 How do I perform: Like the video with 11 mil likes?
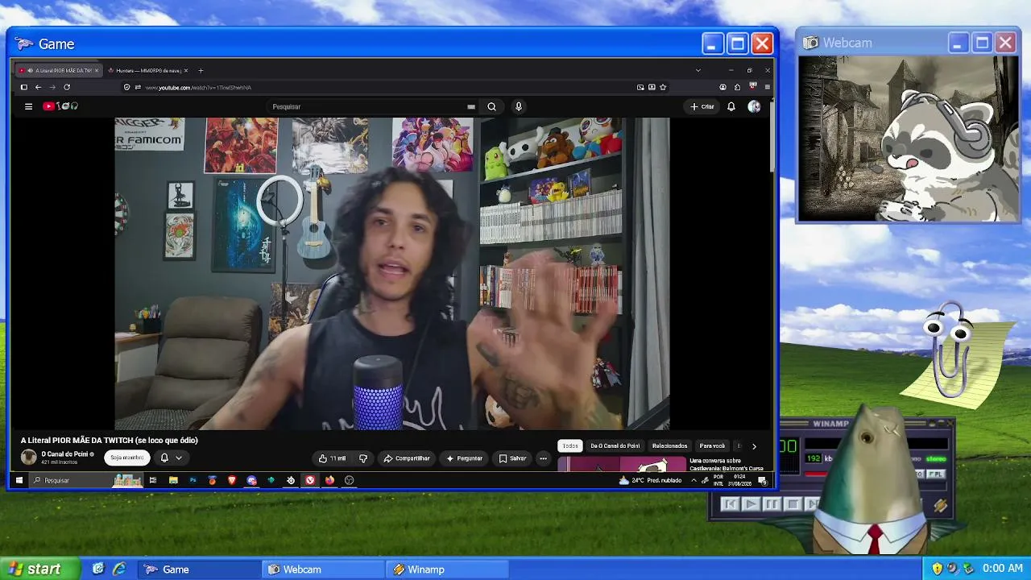pos(332,458)
